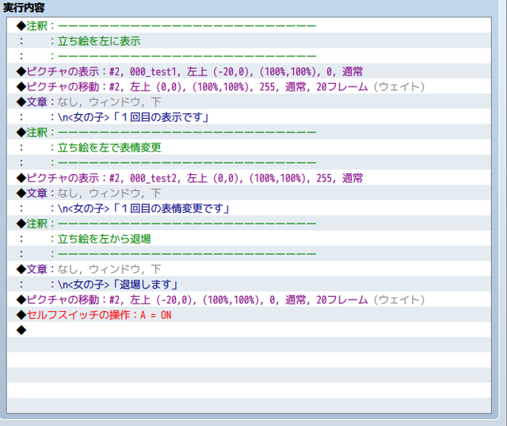The image size is (507, 426).
Task: Select first 注釈 dashed line at list top
Action: [x=249, y=25]
